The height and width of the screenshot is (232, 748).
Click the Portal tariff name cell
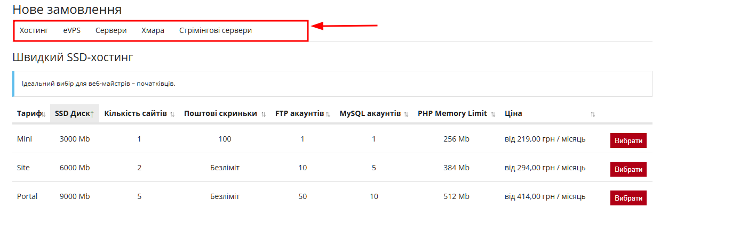pos(27,196)
